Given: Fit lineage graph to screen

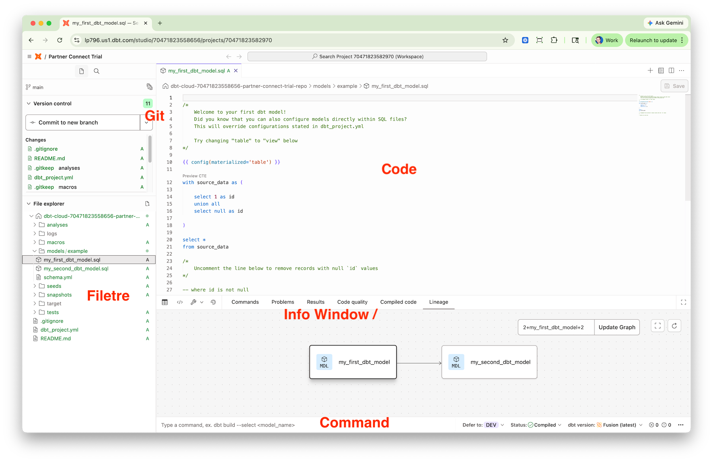Looking at the screenshot, I should tap(658, 326).
